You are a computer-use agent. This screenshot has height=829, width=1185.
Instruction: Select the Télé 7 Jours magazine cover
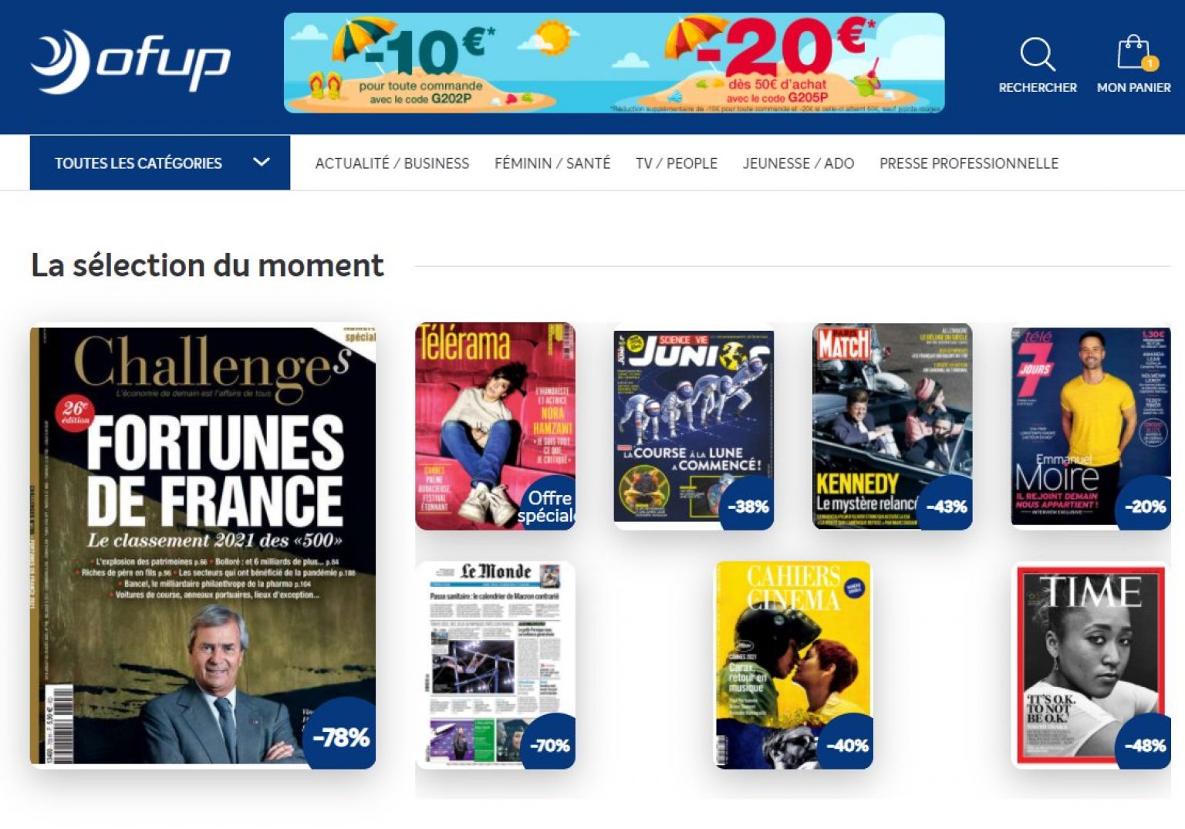pos(1091,426)
